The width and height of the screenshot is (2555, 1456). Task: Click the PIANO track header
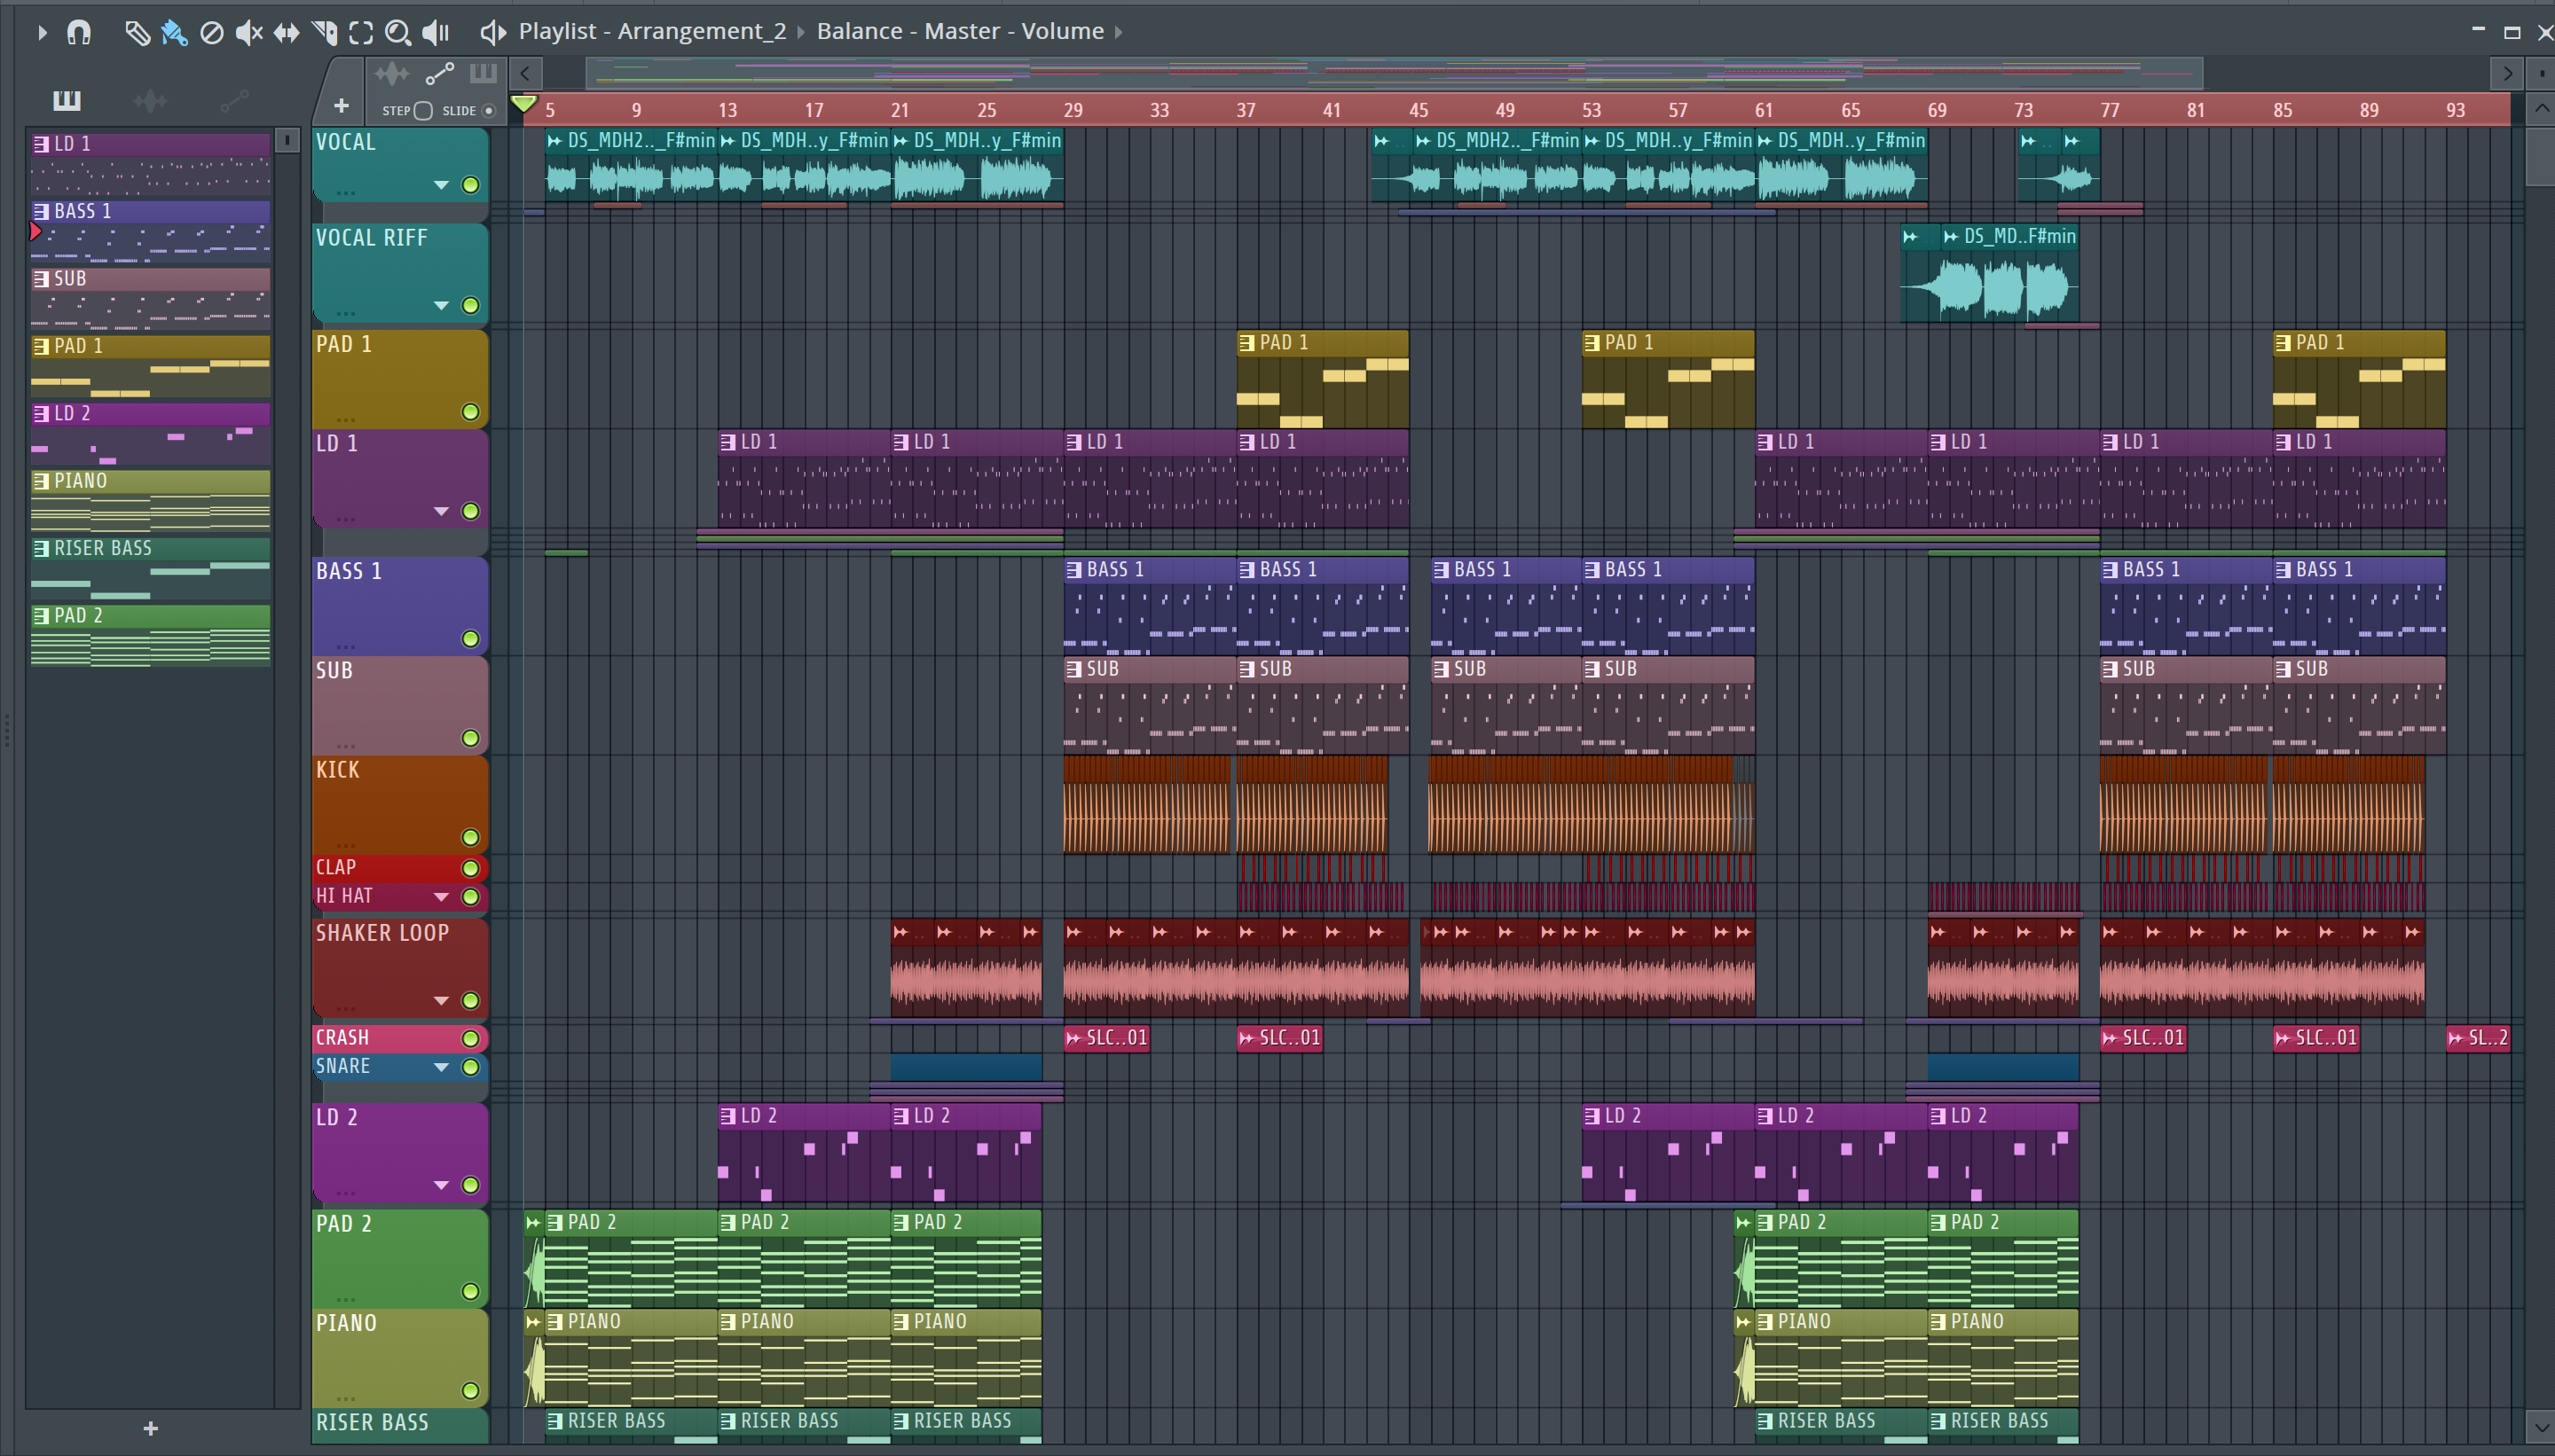pyautogui.click(x=400, y=1357)
